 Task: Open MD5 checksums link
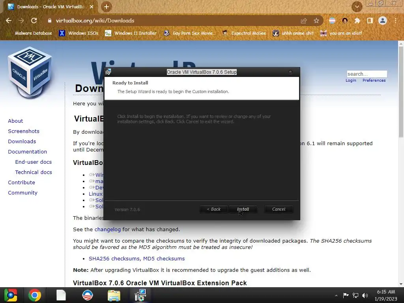164,259
